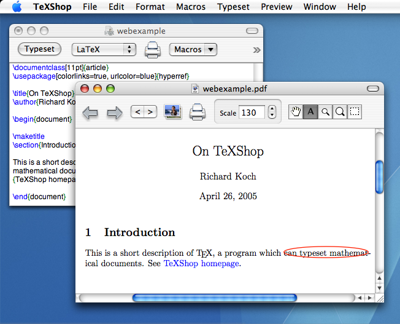Click the Typeset button

[40, 49]
